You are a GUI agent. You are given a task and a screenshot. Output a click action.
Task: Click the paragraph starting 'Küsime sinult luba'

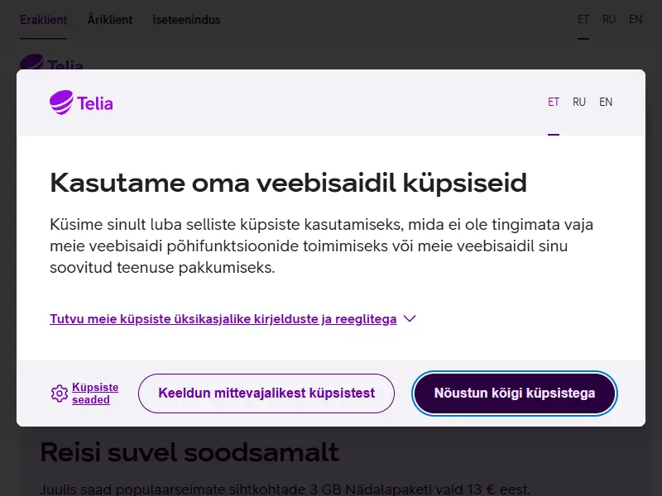[x=321, y=246]
